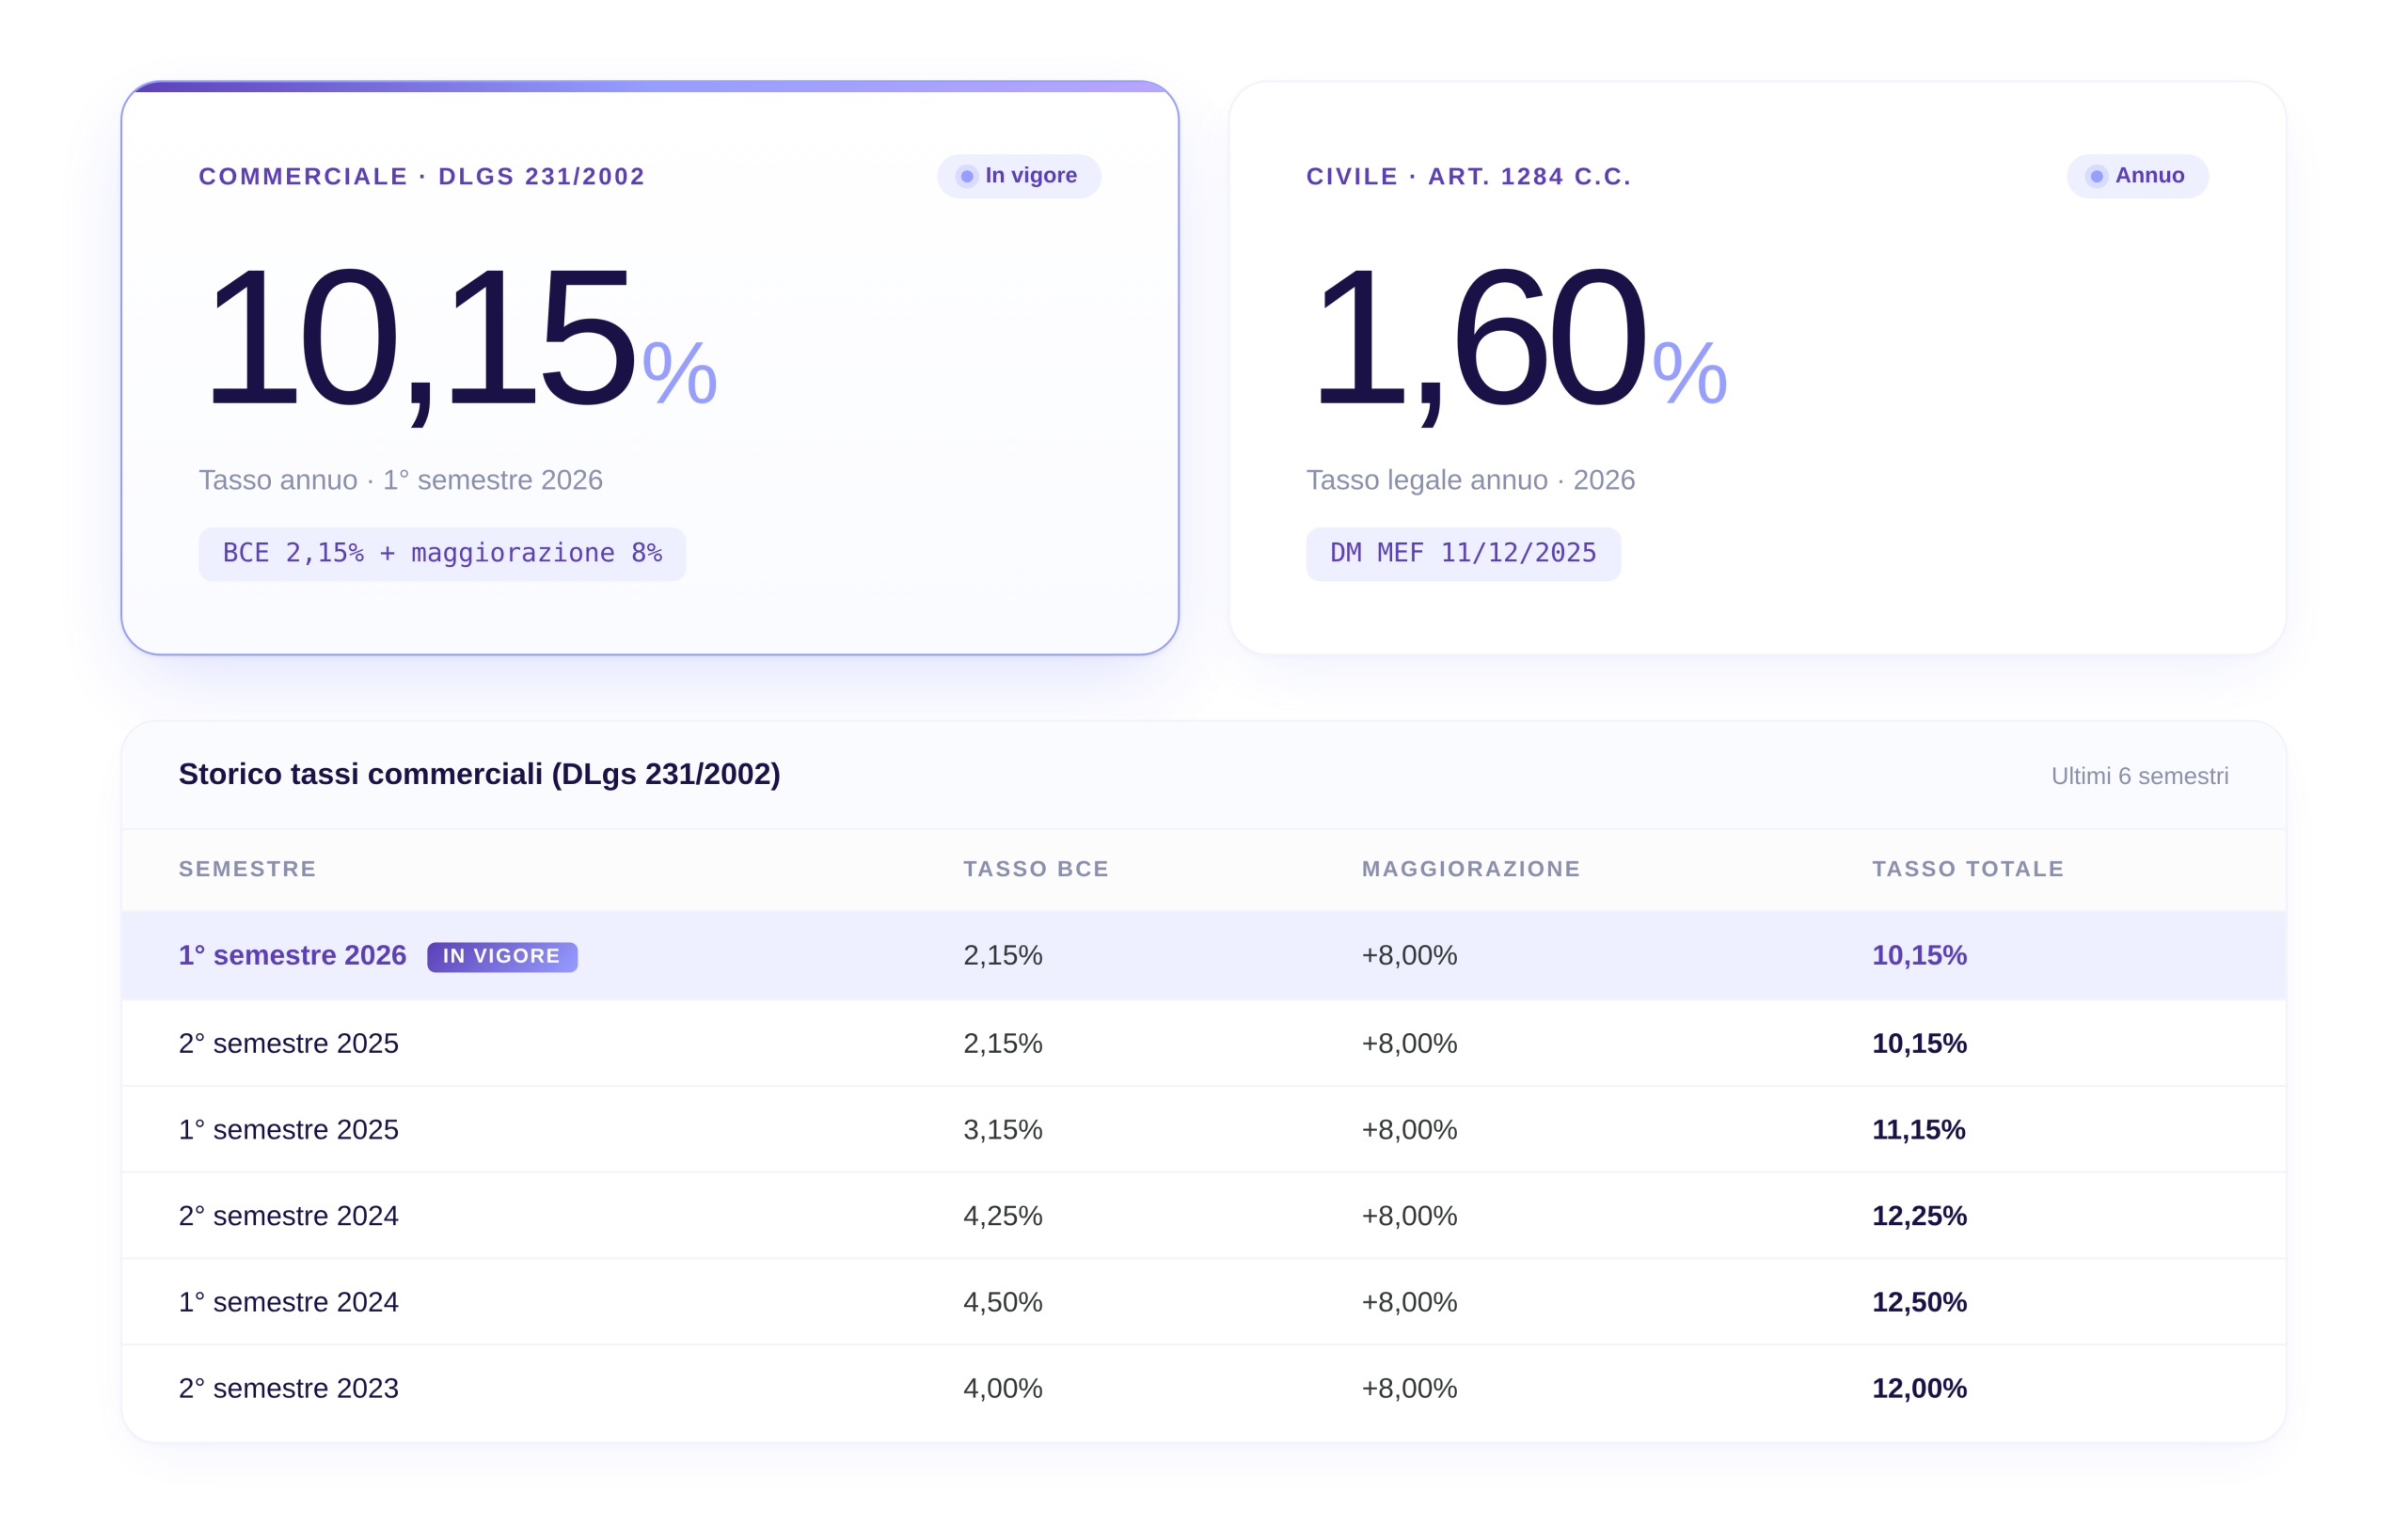Image resolution: width=2408 pixels, height=1524 pixels.
Task: Click the "In vigore" status pill on commercial card
Action: 1018,176
